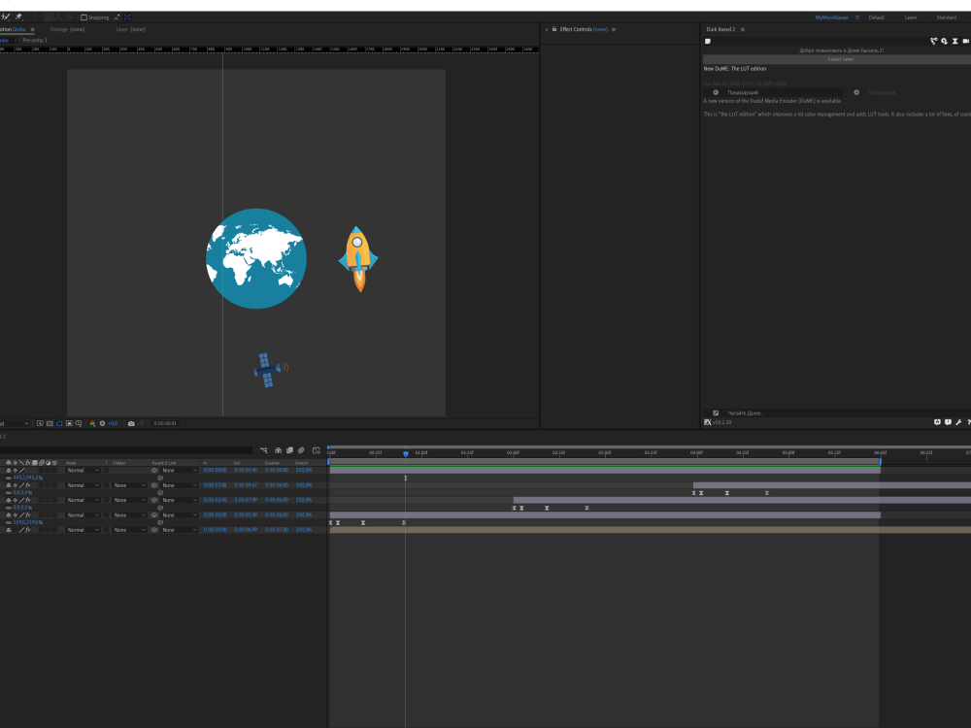971x728 pixels.
Task: Open the Graph Editor icon
Action: pos(317,450)
